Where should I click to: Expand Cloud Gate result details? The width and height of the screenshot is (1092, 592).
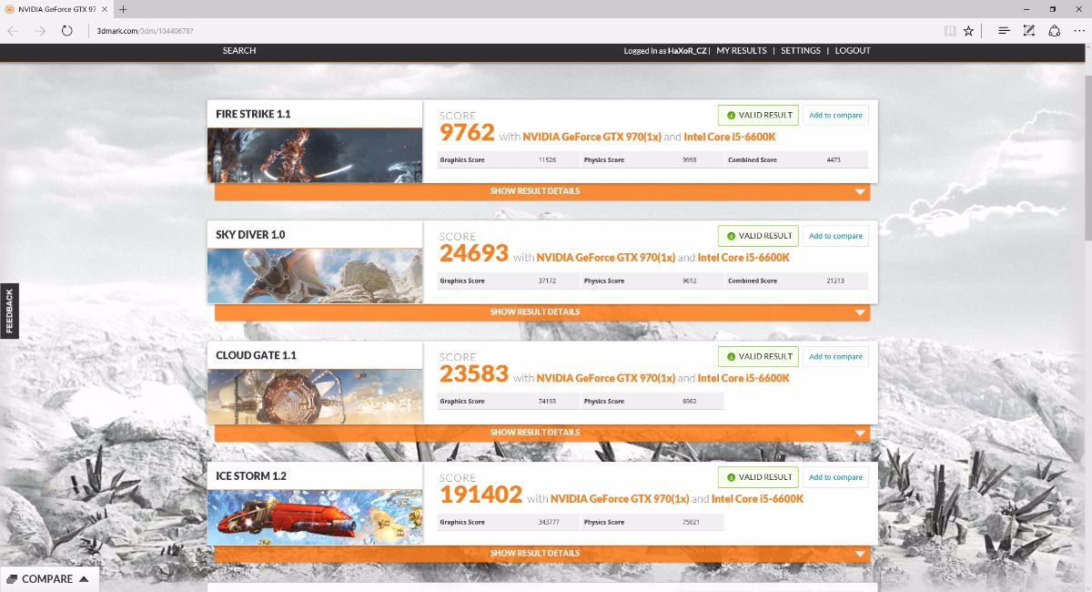(x=541, y=433)
